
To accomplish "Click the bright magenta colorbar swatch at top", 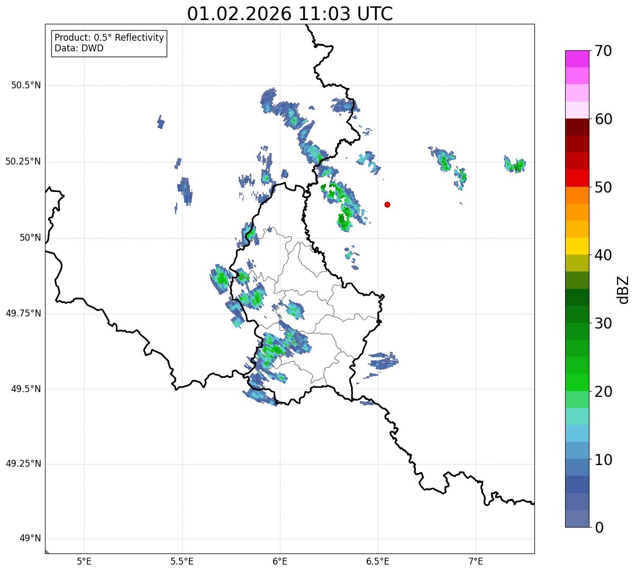I will (577, 59).
